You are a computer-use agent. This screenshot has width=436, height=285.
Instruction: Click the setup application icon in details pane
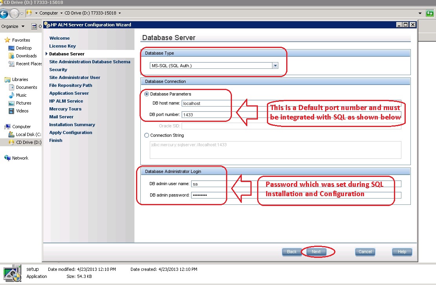12,273
